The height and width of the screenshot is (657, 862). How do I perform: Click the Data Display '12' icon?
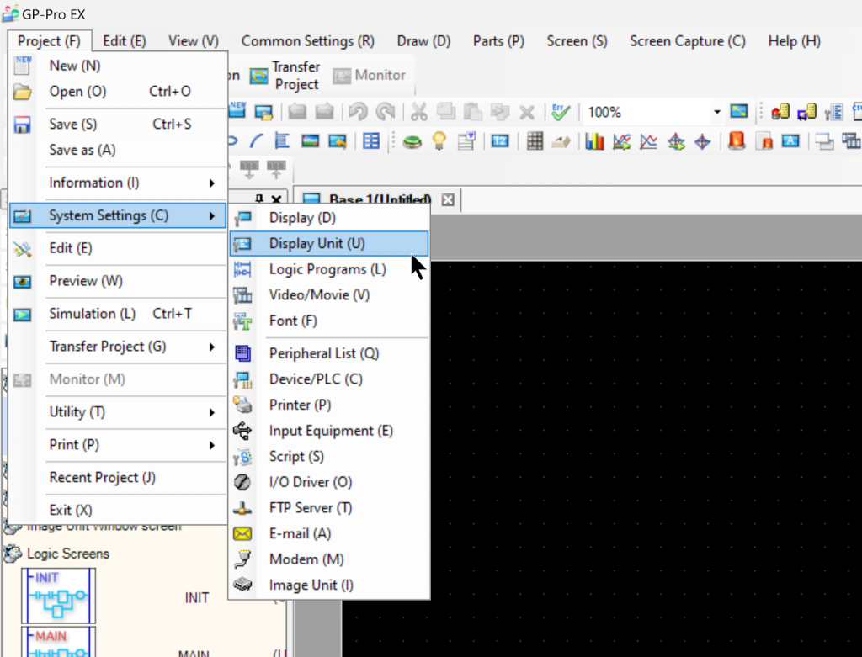click(500, 141)
